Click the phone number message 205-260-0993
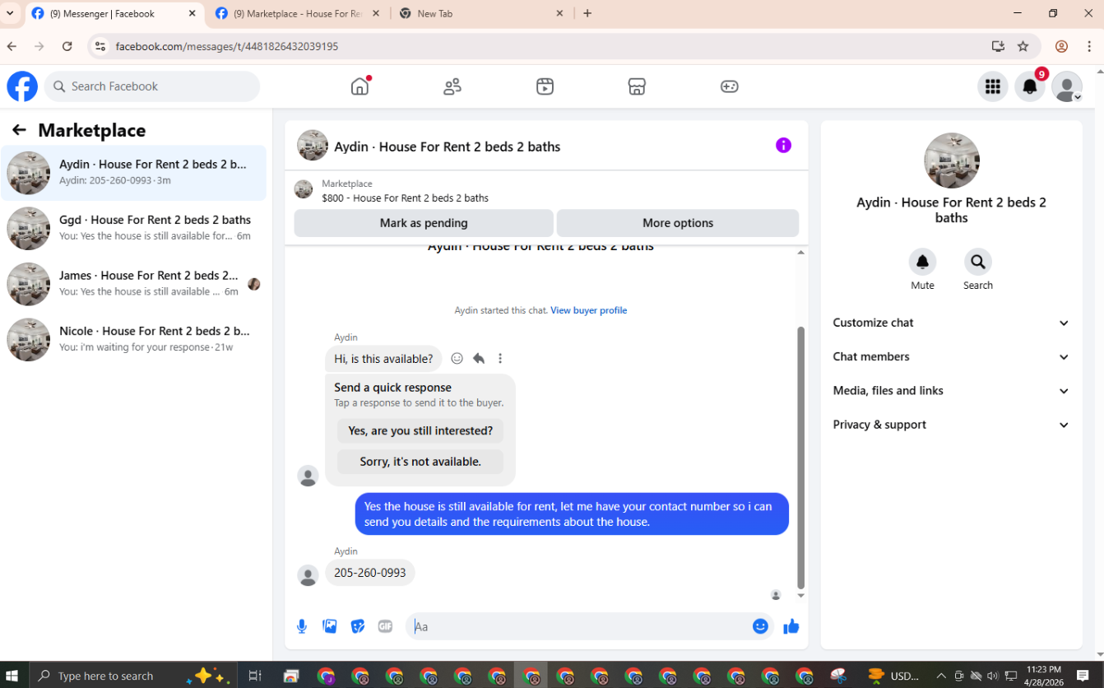The width and height of the screenshot is (1104, 688). point(370,573)
